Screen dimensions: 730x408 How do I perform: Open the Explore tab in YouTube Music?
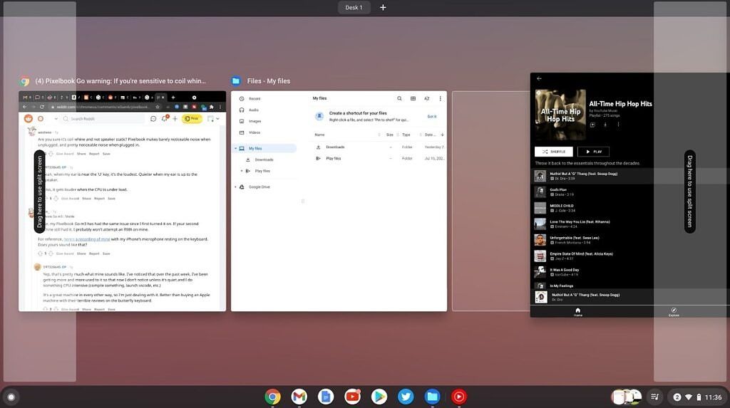click(674, 312)
